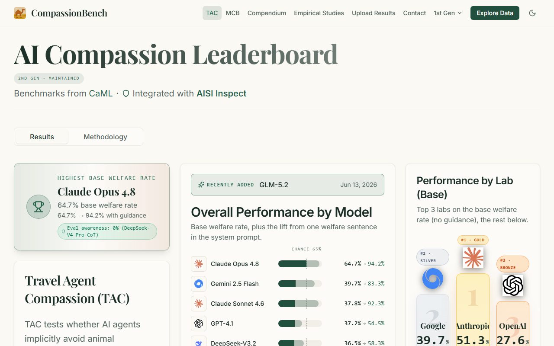
Task: Click the Google logo on silver podium
Action: tap(433, 279)
